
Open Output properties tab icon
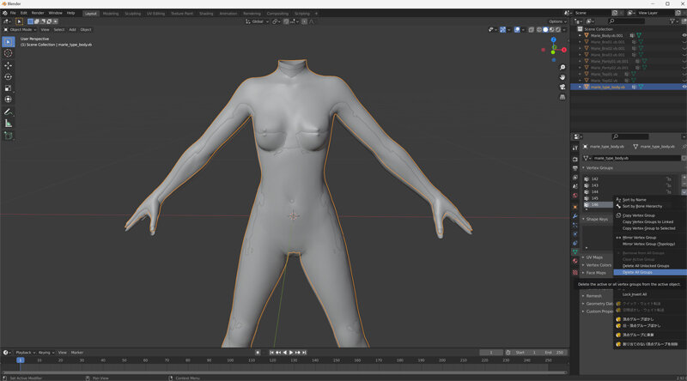tap(575, 168)
